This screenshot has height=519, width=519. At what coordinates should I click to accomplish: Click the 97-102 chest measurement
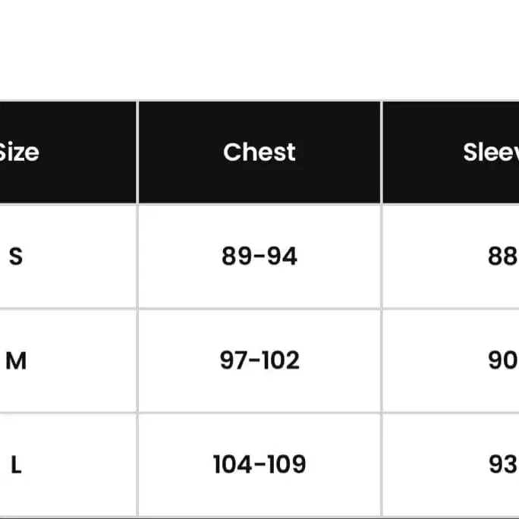[x=259, y=360]
